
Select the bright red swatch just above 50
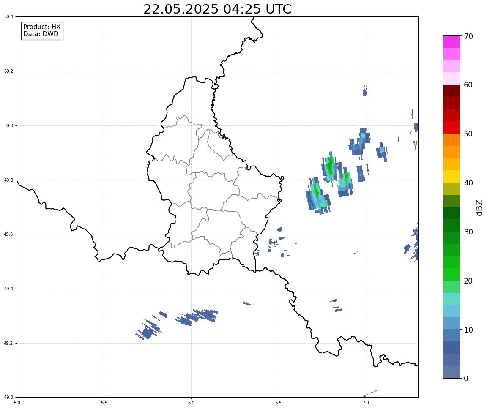point(451,127)
